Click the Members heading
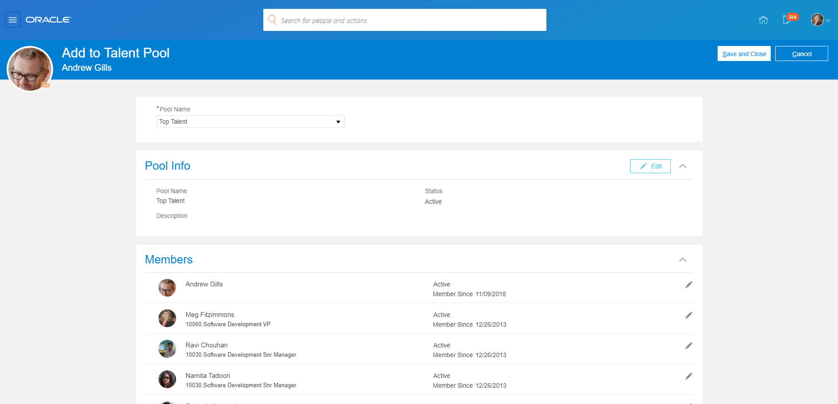This screenshot has width=838, height=404. point(169,259)
